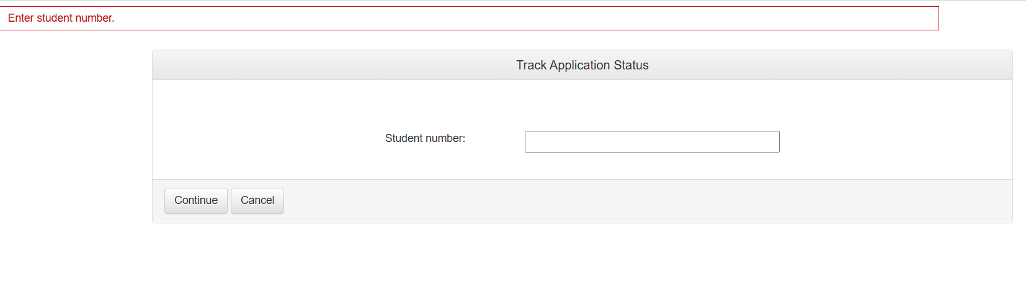The image size is (1026, 292).
Task: Activate the text field next to Student number
Action: 651,141
